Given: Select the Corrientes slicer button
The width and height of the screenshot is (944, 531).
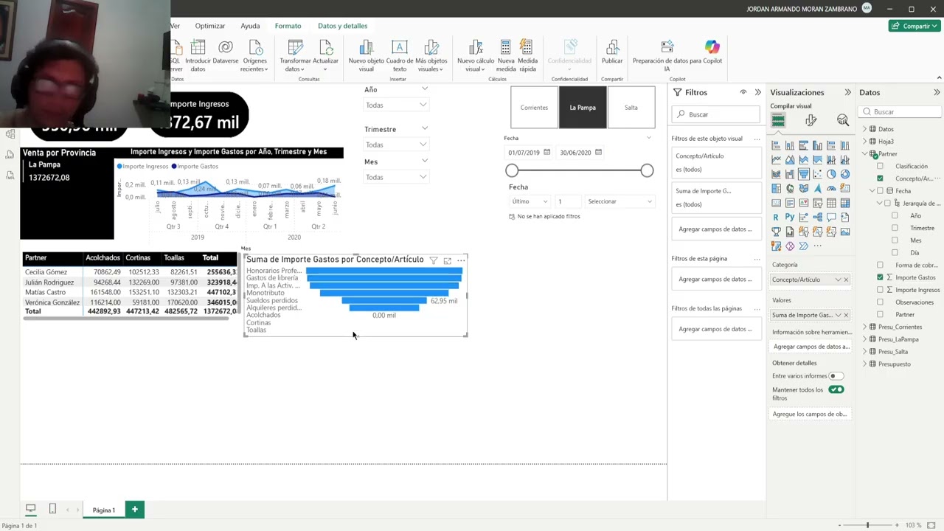Looking at the screenshot, I should coord(534,108).
